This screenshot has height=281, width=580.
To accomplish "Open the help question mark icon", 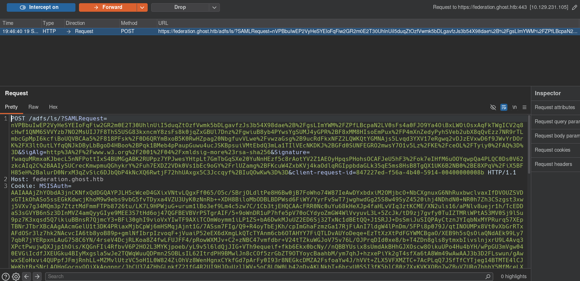I will click(x=6, y=277).
